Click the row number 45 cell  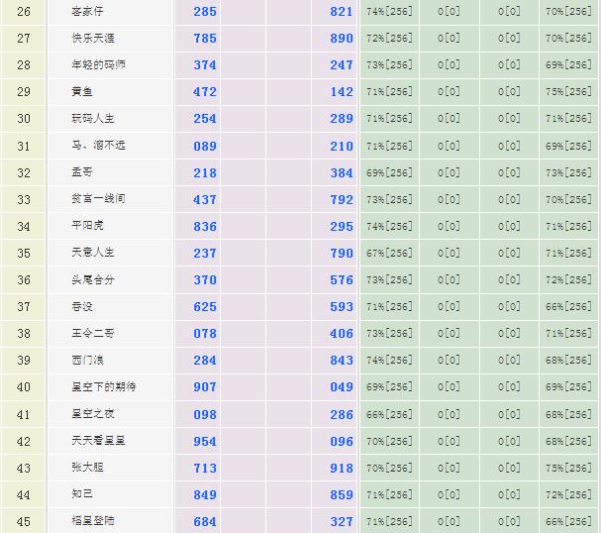(24, 521)
